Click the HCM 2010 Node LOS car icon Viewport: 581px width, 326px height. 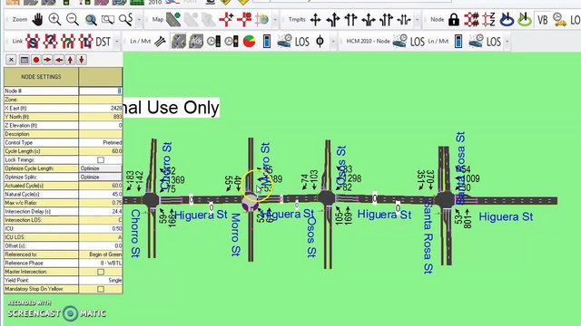[400, 41]
